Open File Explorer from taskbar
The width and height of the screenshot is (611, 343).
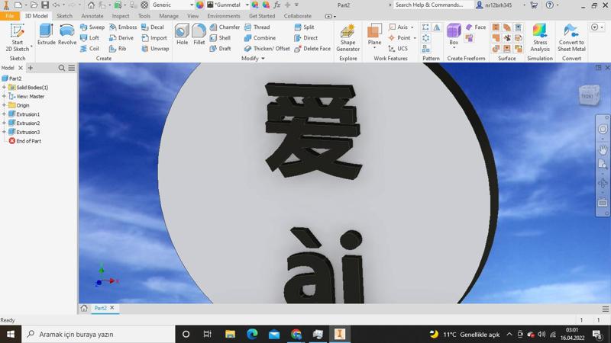(231, 334)
